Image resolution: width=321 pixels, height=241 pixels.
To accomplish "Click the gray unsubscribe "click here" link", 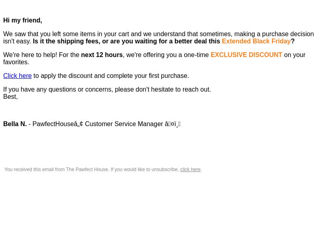I will point(190,170).
